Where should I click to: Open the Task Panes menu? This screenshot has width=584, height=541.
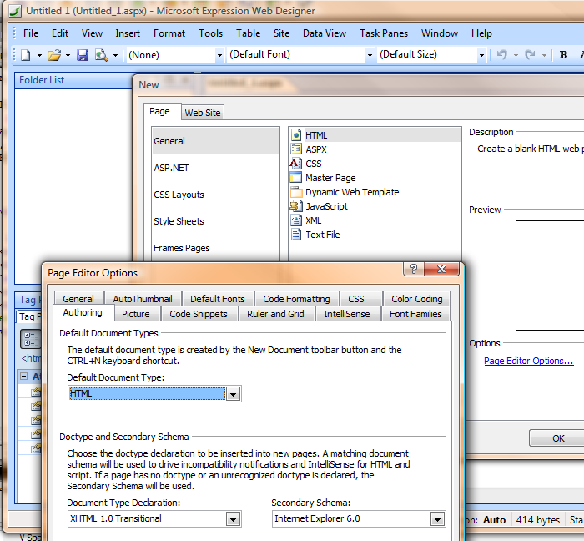384,33
